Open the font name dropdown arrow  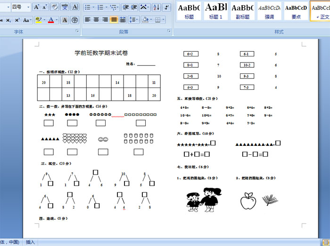pos(8,7)
